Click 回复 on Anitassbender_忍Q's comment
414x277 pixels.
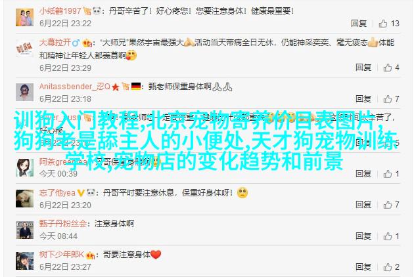tap(363, 98)
